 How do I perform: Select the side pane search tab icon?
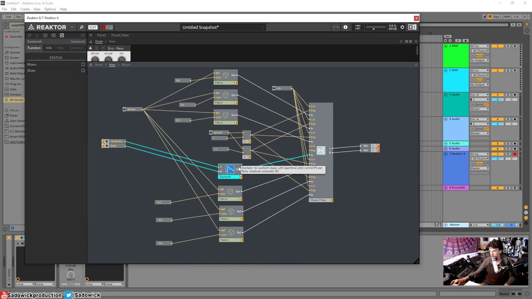29,35
